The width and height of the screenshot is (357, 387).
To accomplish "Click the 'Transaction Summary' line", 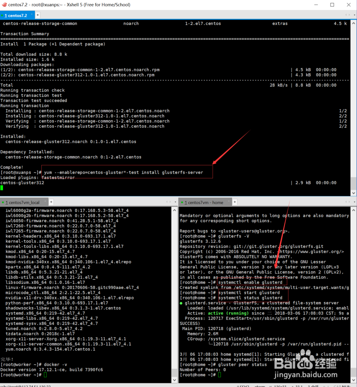I will click(25, 34).
